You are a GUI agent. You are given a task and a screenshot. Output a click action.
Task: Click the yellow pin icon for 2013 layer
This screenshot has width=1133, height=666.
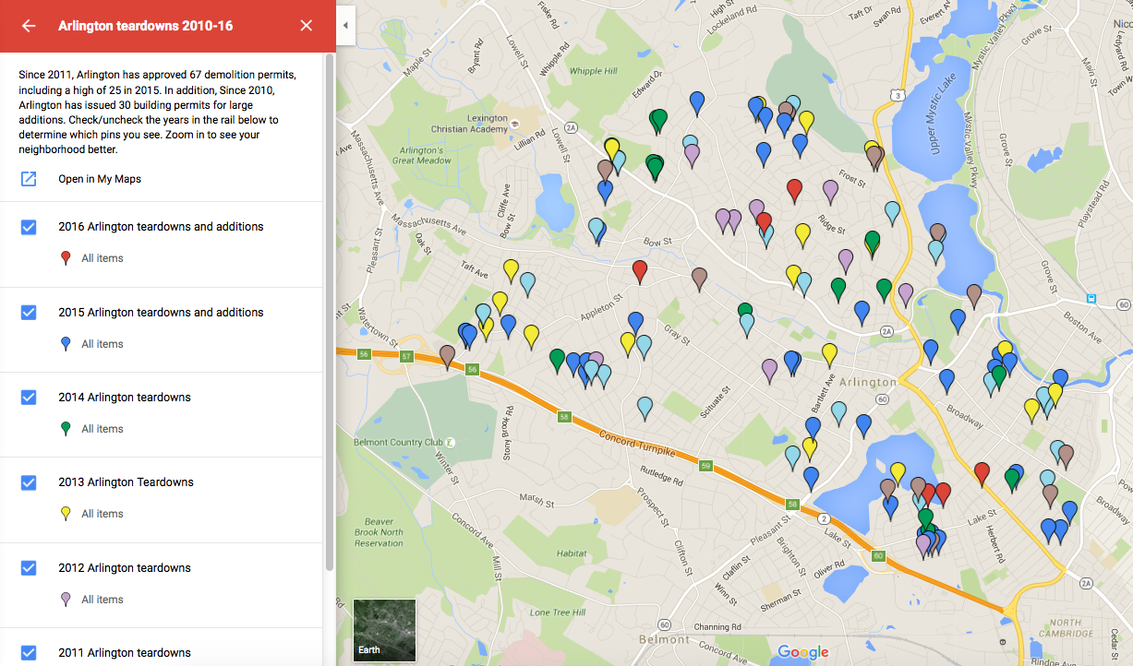[66, 514]
